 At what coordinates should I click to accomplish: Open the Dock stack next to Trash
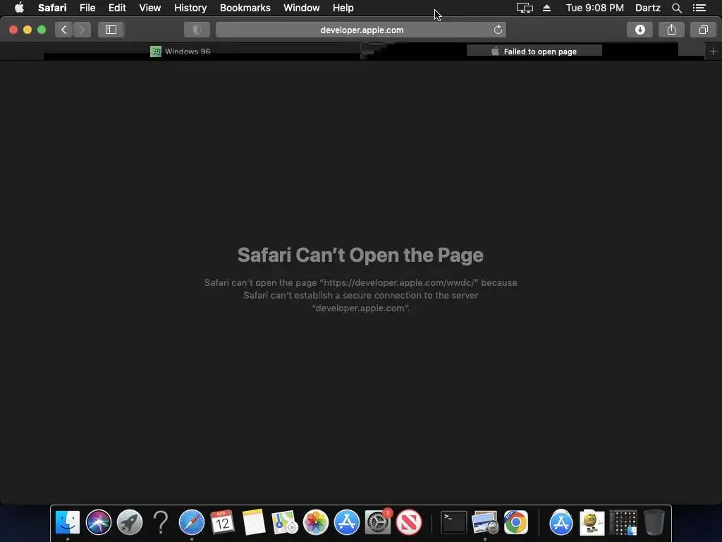(623, 522)
